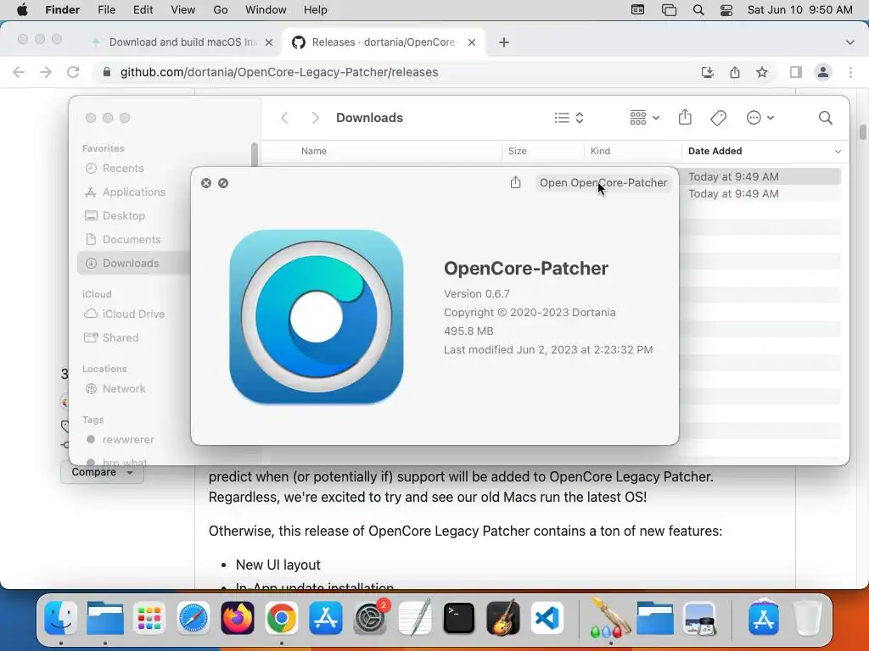This screenshot has height=651, width=869.
Task: Launch Visual Studio Code from the Dock
Action: [547, 618]
